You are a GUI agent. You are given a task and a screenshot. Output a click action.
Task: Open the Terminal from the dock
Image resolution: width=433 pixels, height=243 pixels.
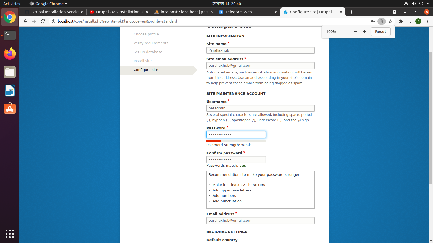(x=10, y=35)
